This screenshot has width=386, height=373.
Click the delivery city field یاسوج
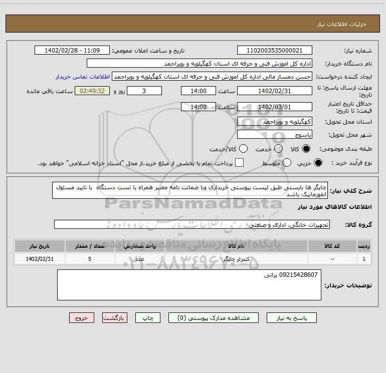(x=275, y=135)
